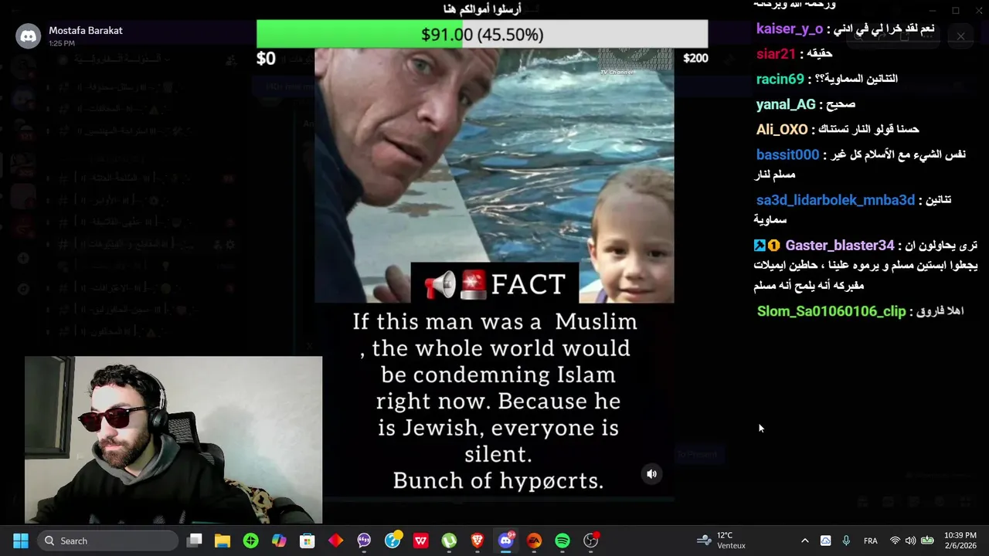
Task: Open system volume control in tray
Action: [x=910, y=541]
